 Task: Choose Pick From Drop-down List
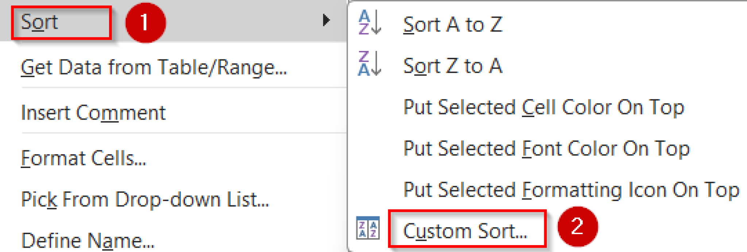click(145, 200)
